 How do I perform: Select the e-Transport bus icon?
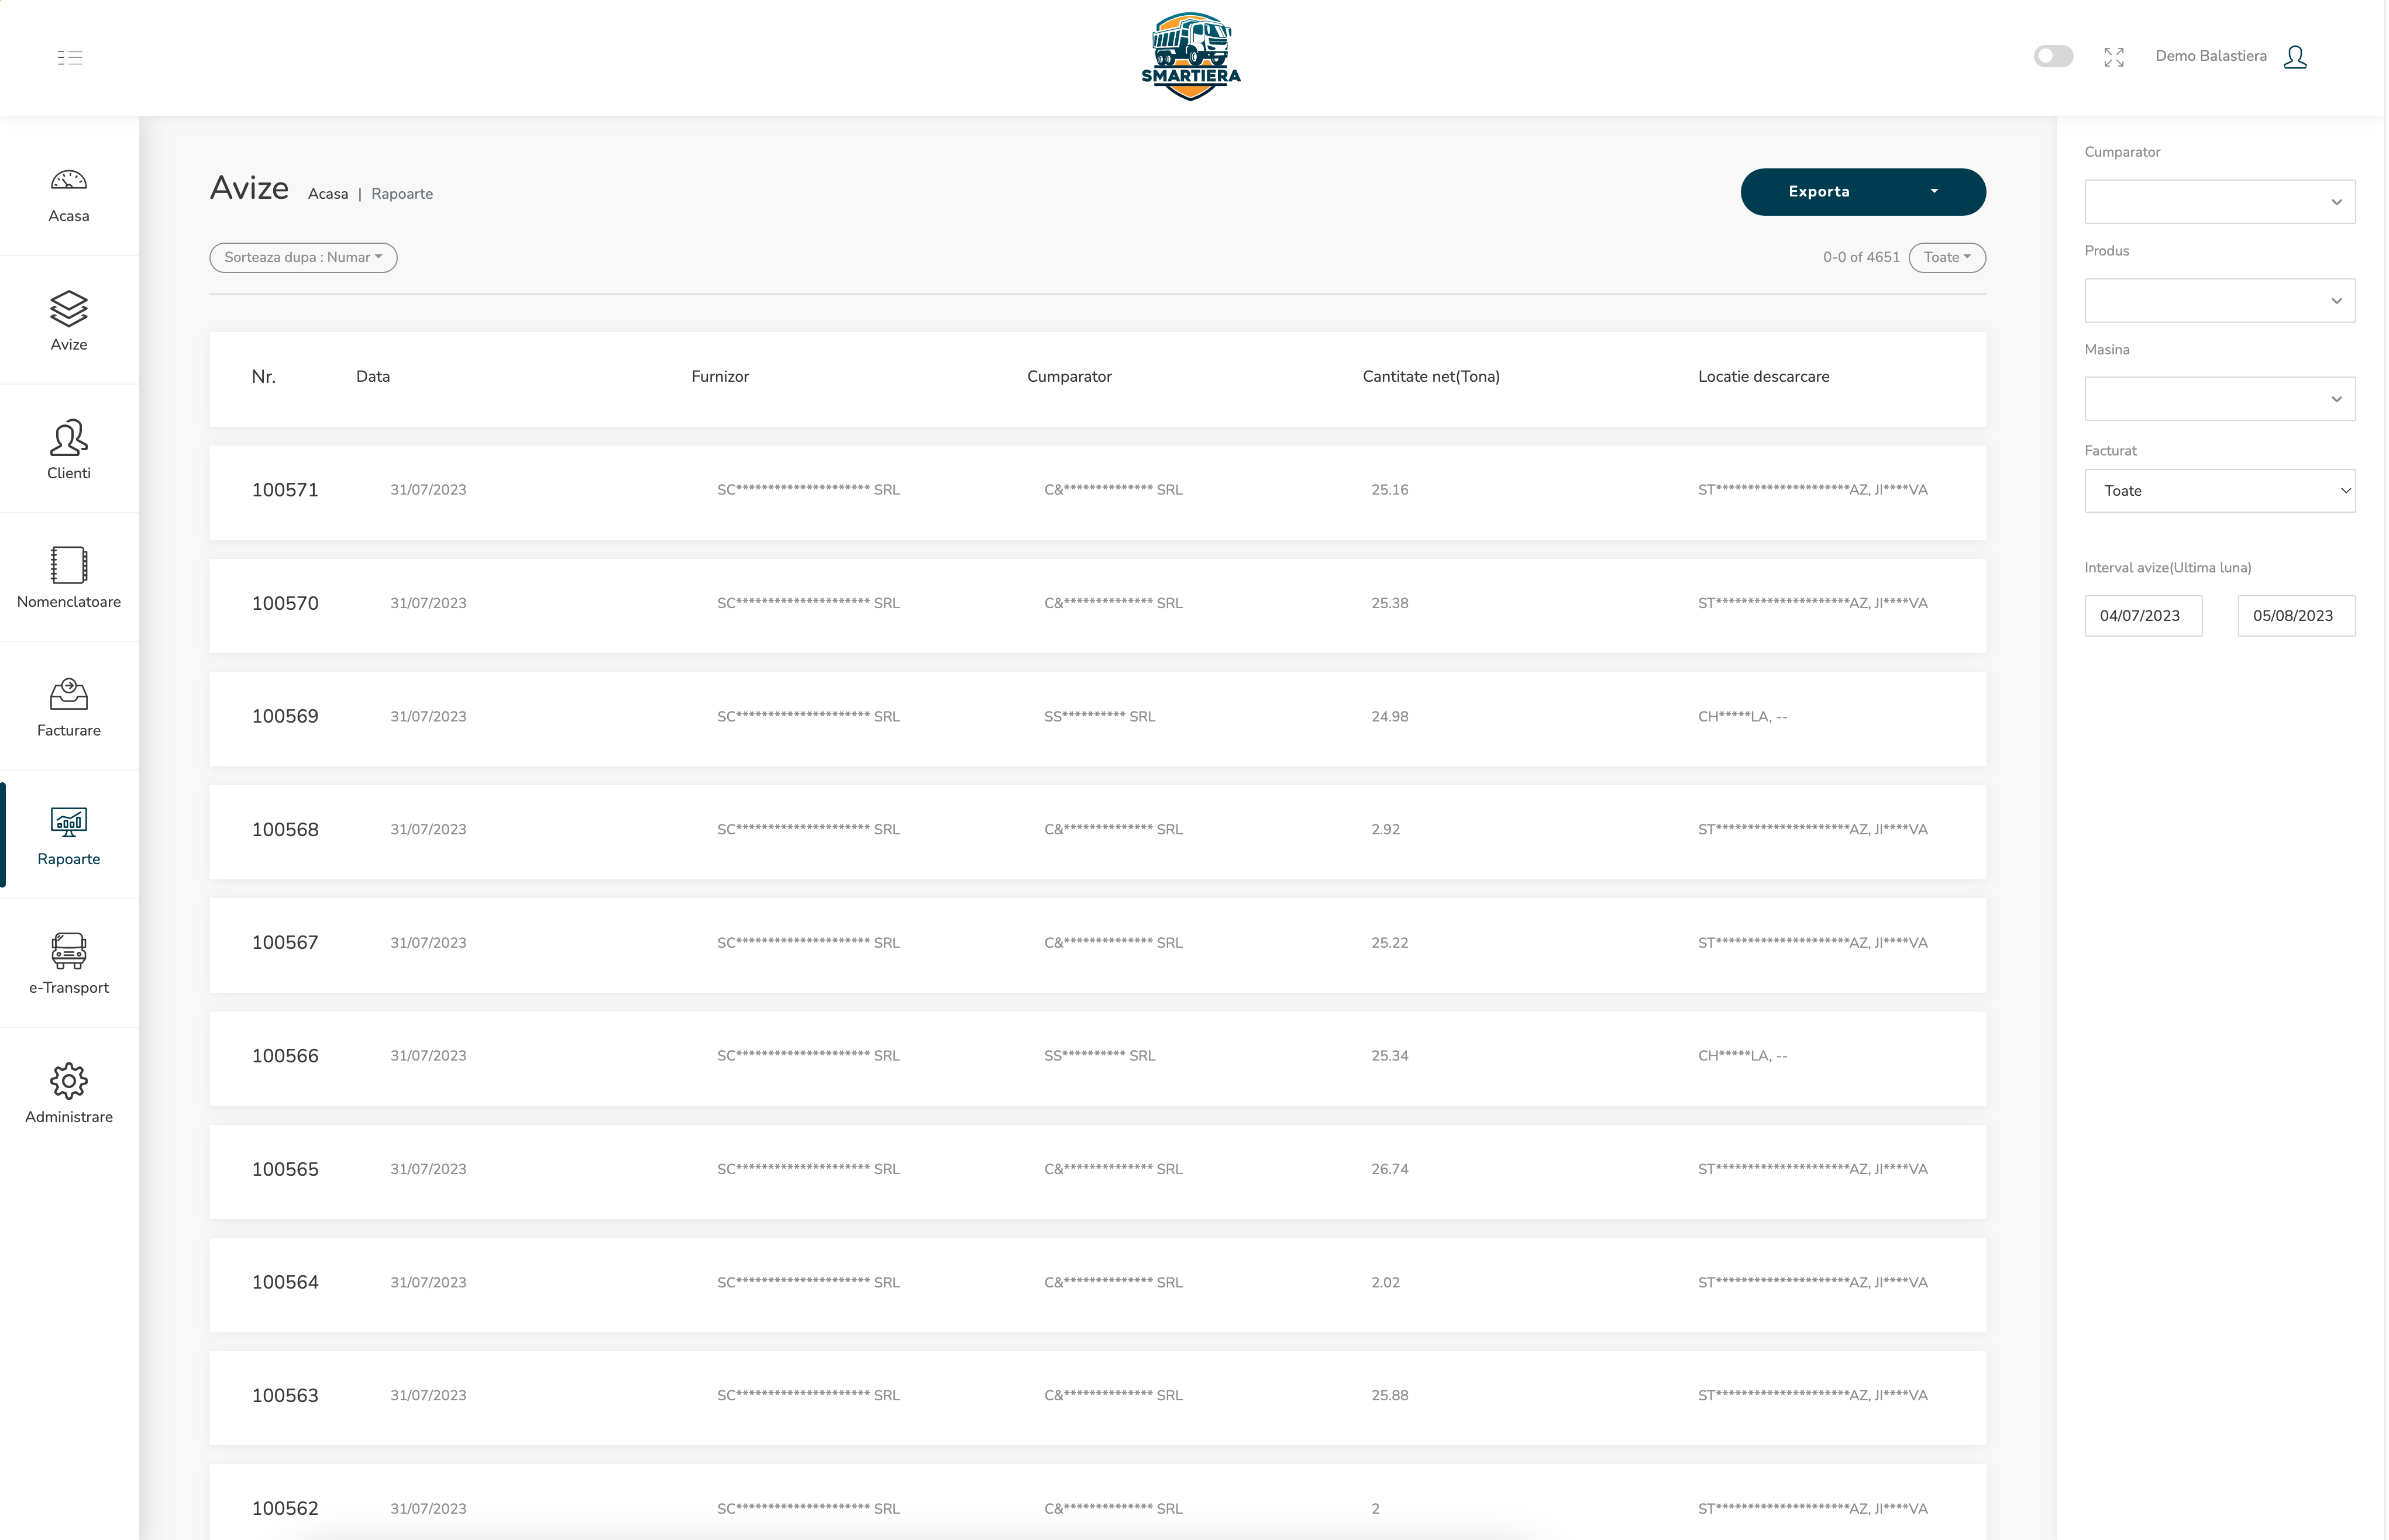tap(68, 951)
